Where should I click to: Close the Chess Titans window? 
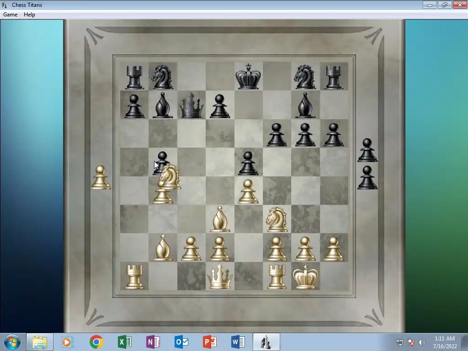point(460,5)
